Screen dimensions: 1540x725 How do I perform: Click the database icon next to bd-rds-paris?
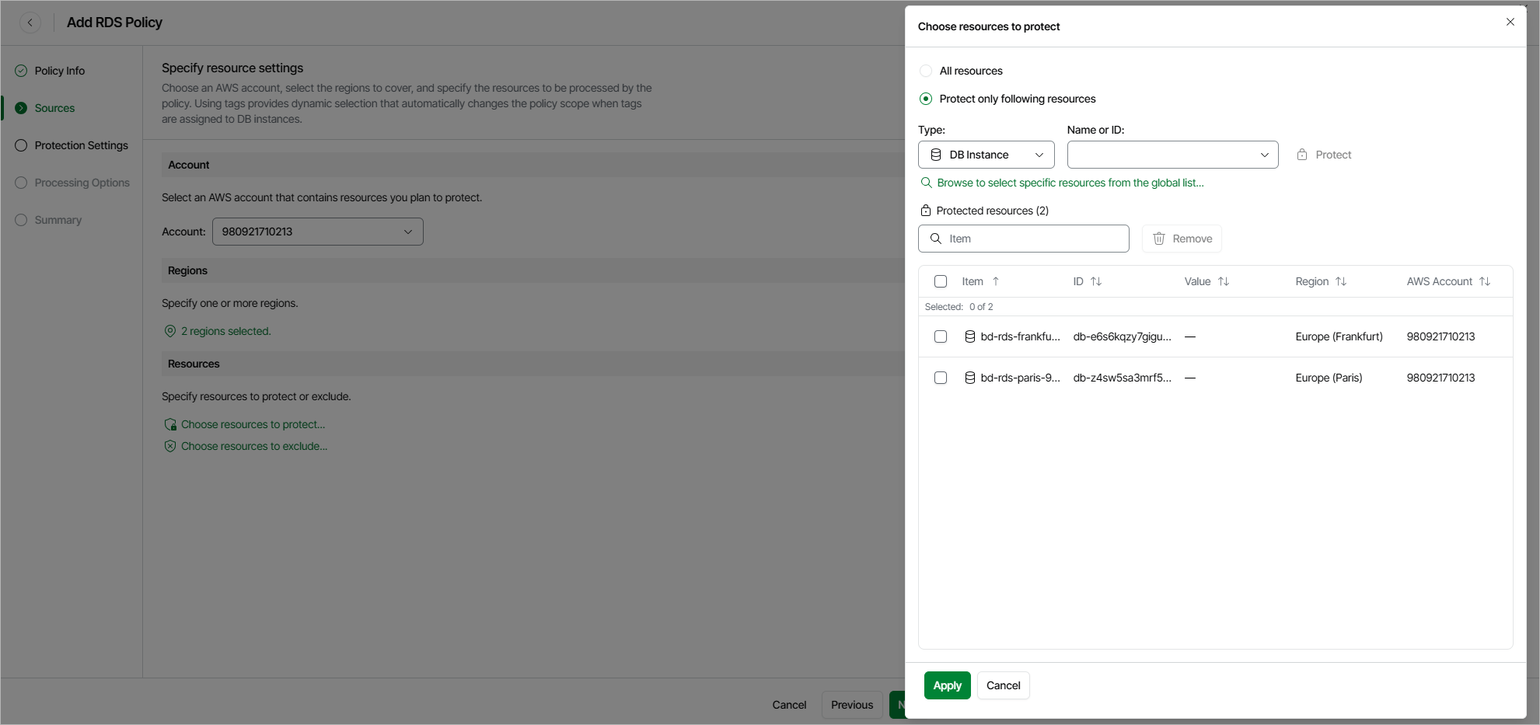pyautogui.click(x=970, y=378)
